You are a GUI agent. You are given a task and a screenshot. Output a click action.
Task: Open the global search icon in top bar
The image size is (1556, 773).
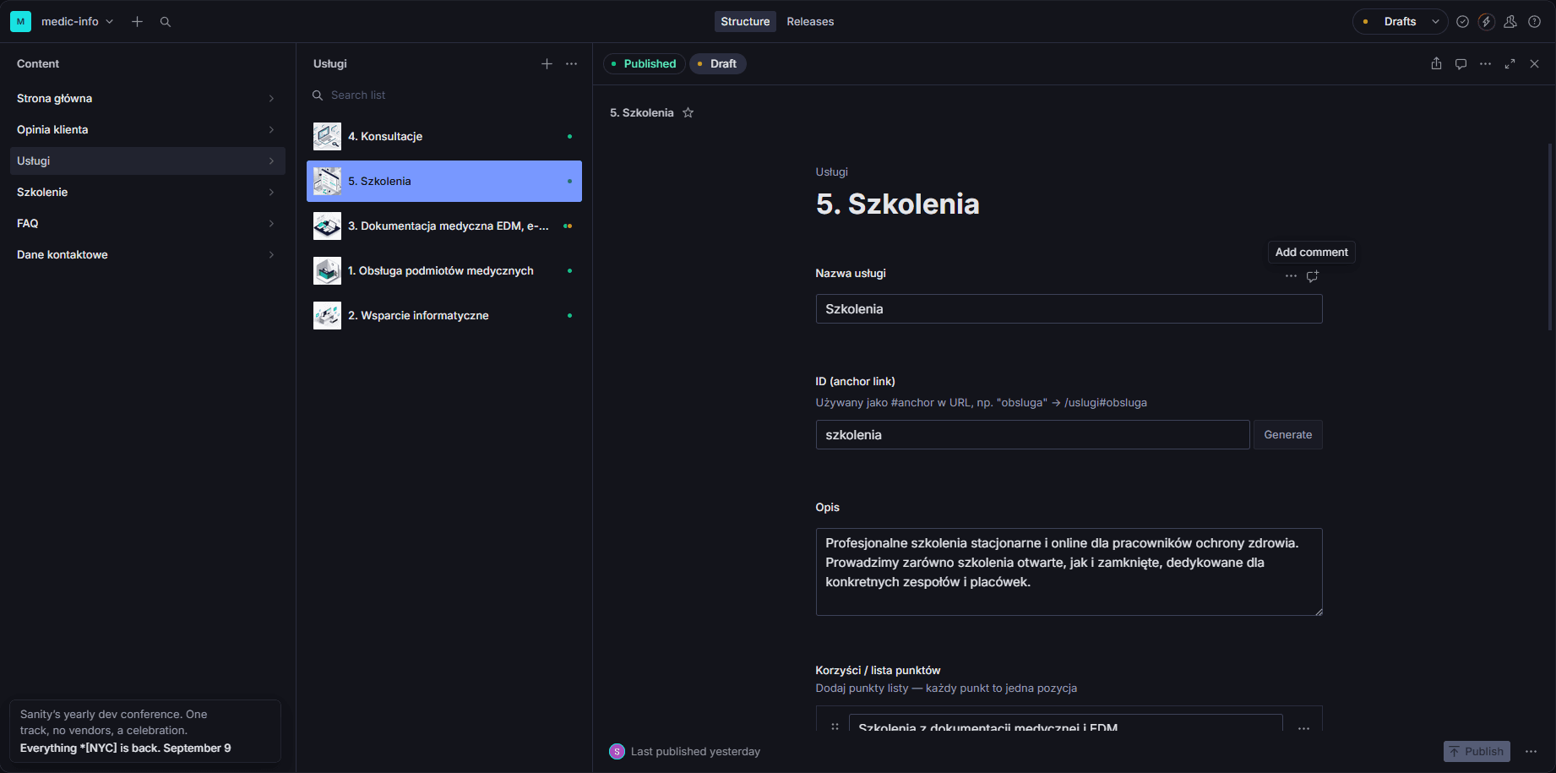tap(166, 21)
